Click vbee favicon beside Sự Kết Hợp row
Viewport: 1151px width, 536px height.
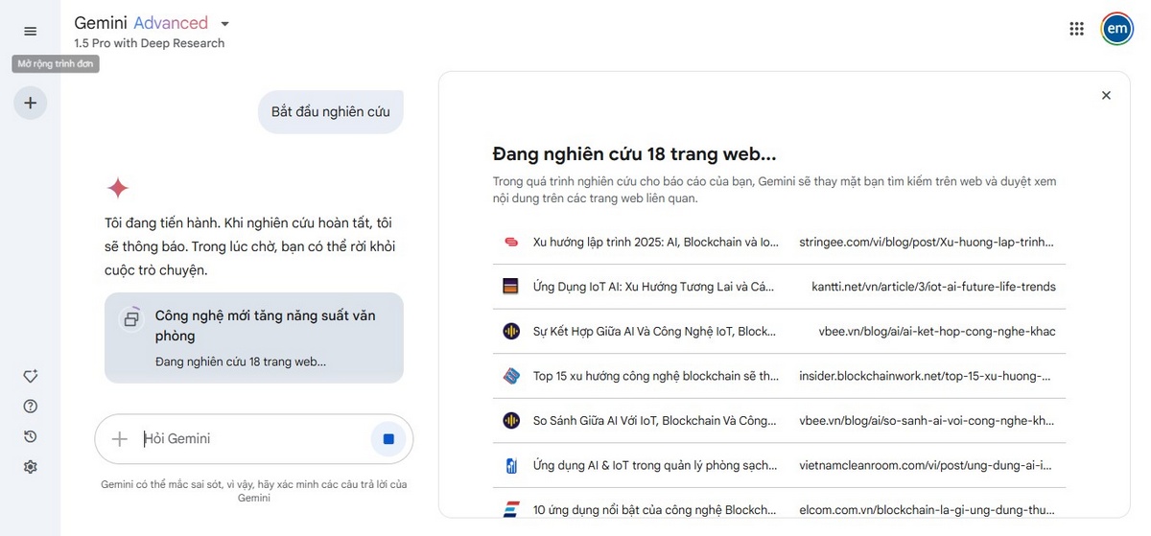tap(511, 331)
